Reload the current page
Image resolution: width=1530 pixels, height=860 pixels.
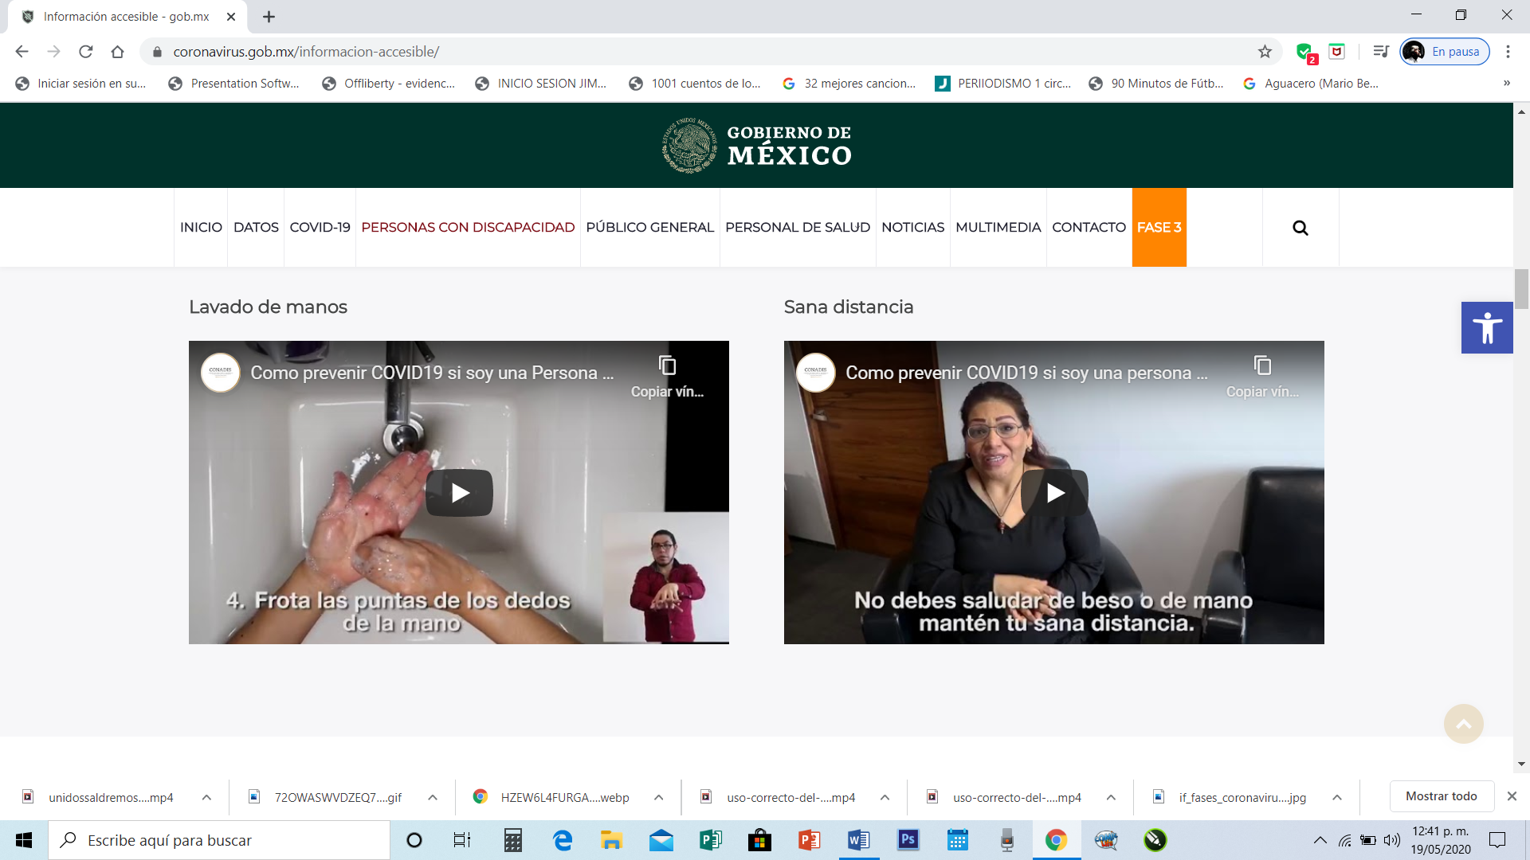click(86, 52)
